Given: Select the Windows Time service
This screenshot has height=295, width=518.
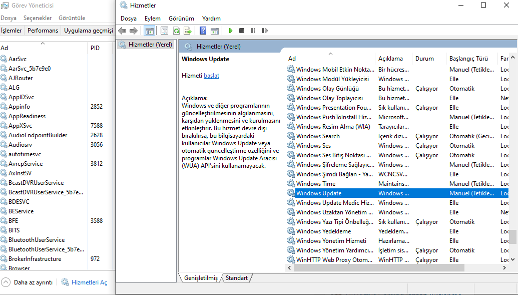Looking at the screenshot, I should (398, 183).
